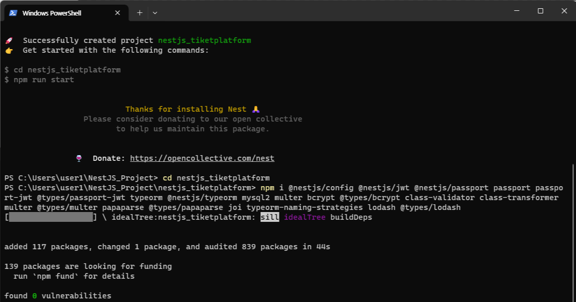This screenshot has height=302, width=576.
Task: Click the 'buildDeps' text
Action: pyautogui.click(x=351, y=217)
